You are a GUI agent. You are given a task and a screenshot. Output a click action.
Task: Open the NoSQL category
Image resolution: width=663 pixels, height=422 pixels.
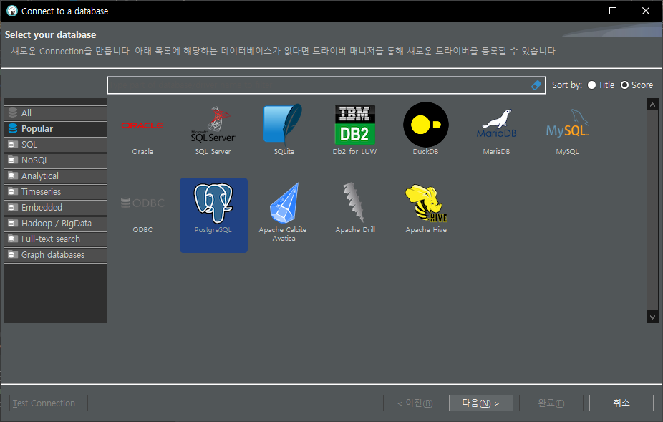(x=55, y=160)
